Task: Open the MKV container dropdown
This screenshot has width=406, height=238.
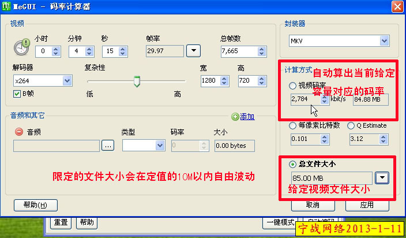Action: click(385, 40)
